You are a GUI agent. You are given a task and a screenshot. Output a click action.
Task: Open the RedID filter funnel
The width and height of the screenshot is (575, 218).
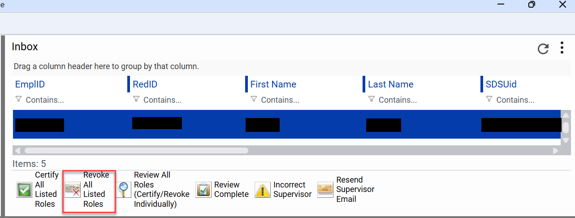pyautogui.click(x=136, y=99)
